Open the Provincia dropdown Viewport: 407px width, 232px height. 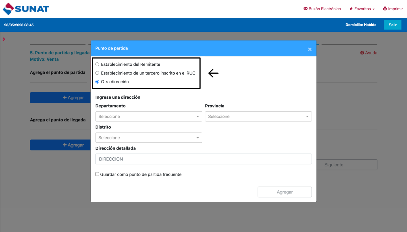coord(258,117)
